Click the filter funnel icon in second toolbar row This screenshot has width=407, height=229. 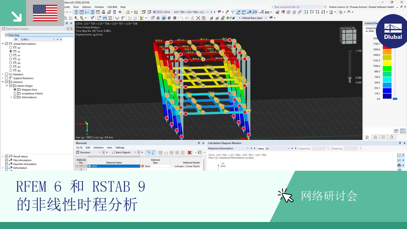[x=92, y=18]
